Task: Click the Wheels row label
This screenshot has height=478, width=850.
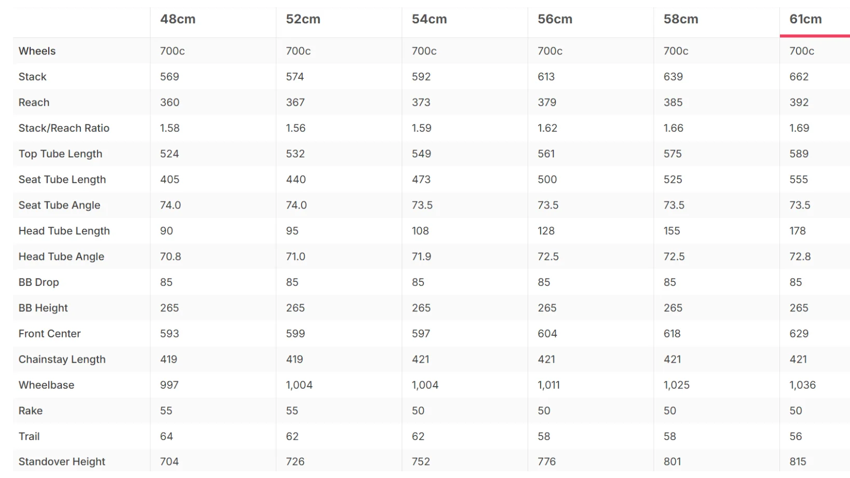Action: tap(37, 51)
